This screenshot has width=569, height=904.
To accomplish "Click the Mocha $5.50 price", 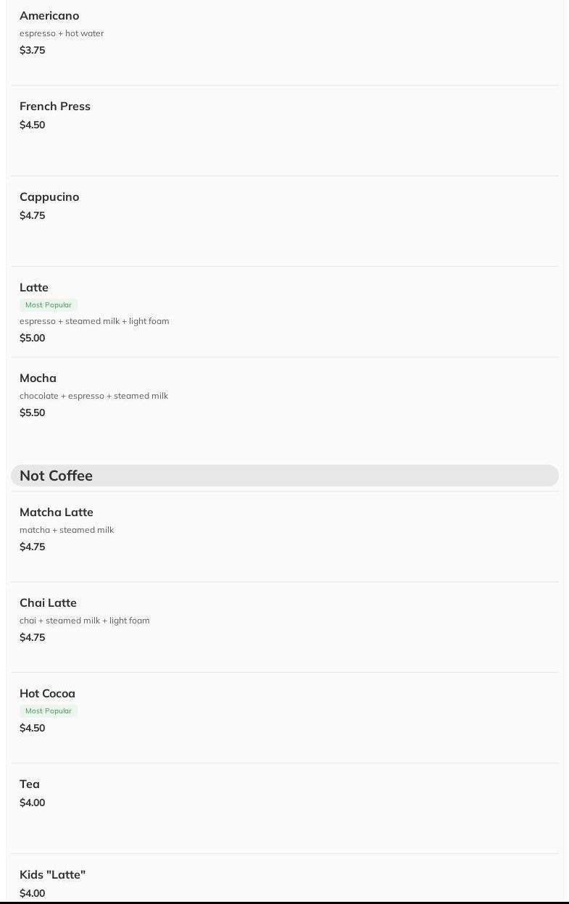I will 33,413.
